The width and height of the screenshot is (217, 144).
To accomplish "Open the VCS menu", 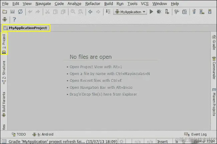I will pos(145,4).
